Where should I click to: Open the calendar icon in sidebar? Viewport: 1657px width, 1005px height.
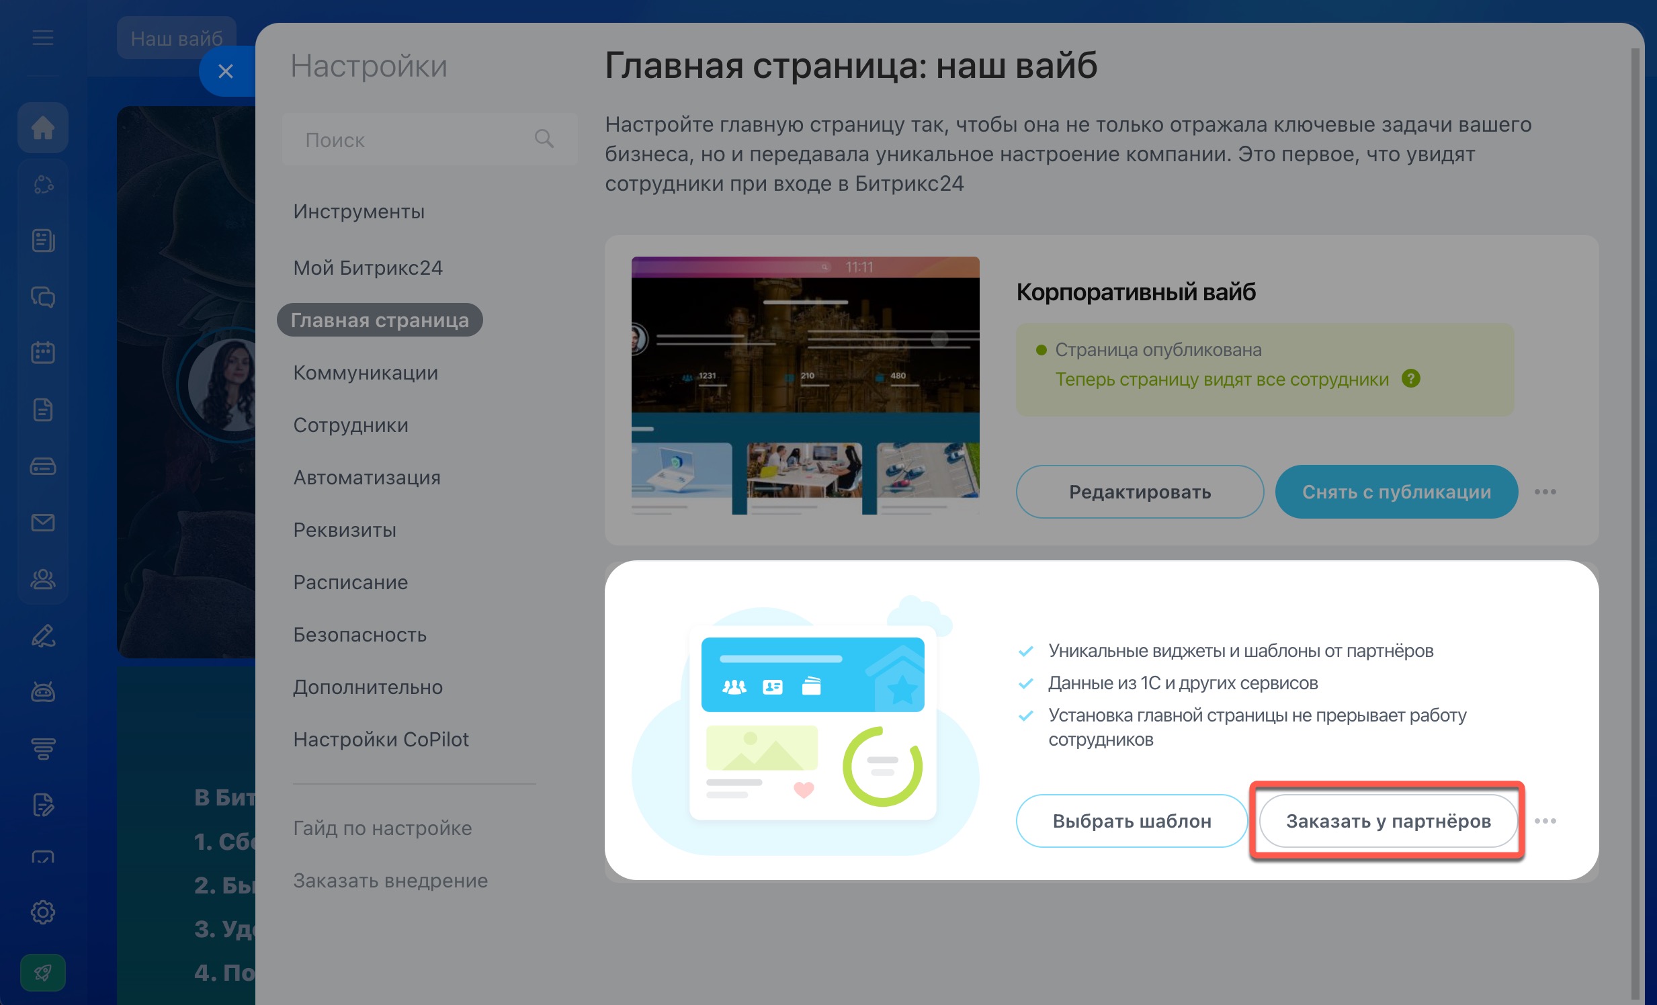coord(42,352)
